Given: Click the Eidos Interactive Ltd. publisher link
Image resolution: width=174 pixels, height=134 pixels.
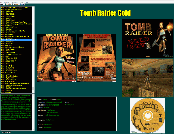Looking at the screenshot, I should 54,102.
